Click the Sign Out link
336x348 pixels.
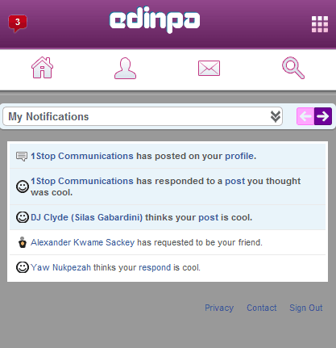pyautogui.click(x=306, y=308)
